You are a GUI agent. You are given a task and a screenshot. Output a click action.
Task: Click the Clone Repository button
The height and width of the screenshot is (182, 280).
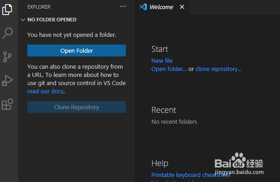77,107
